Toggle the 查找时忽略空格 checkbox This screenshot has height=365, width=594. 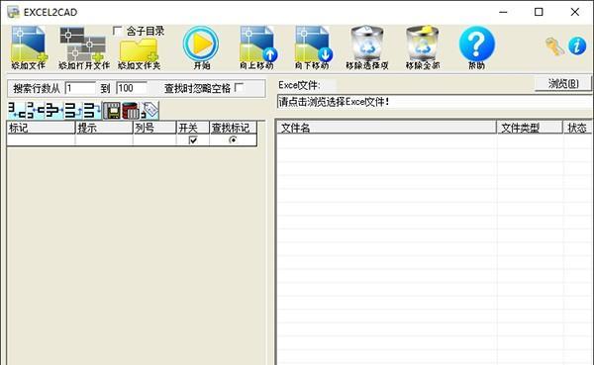click(239, 88)
